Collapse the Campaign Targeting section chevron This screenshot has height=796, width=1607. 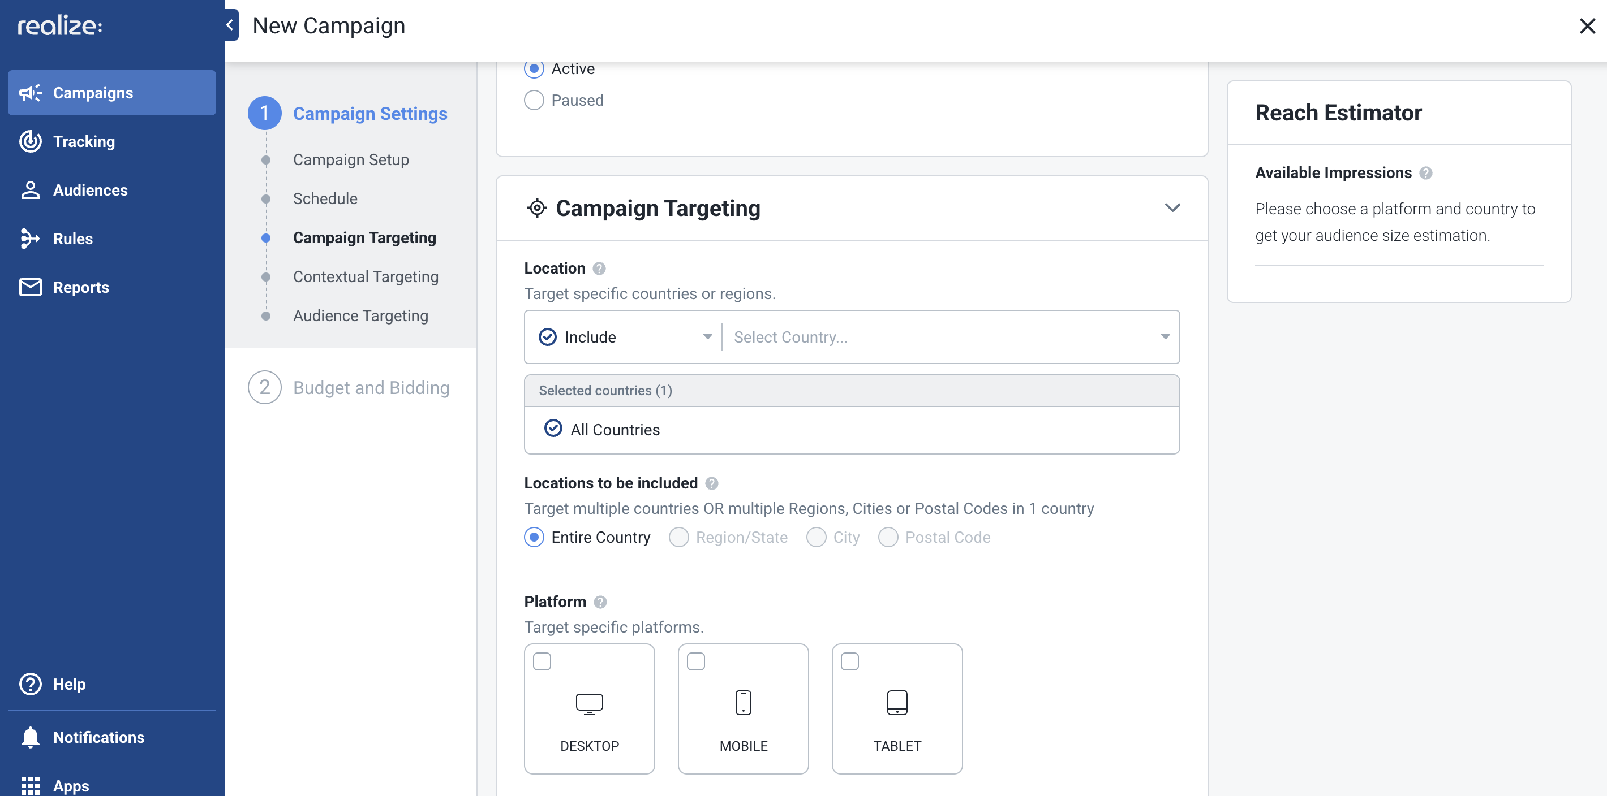click(1172, 207)
